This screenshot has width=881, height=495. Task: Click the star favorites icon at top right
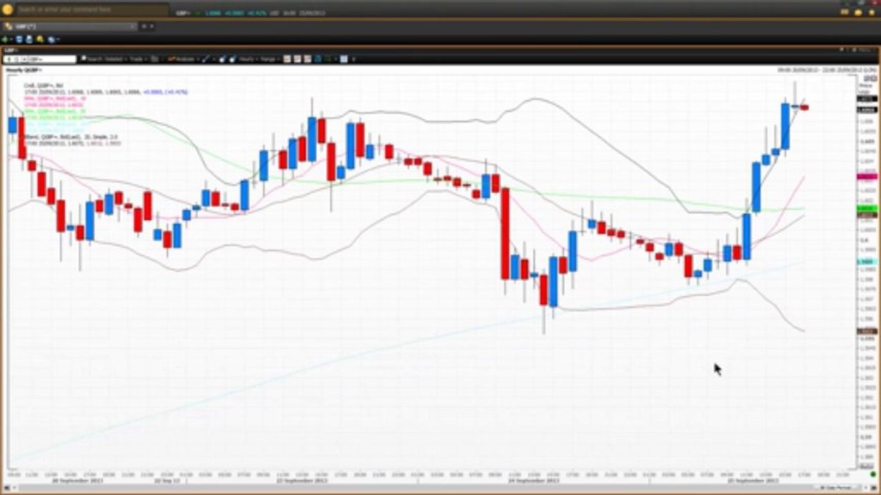click(x=871, y=12)
